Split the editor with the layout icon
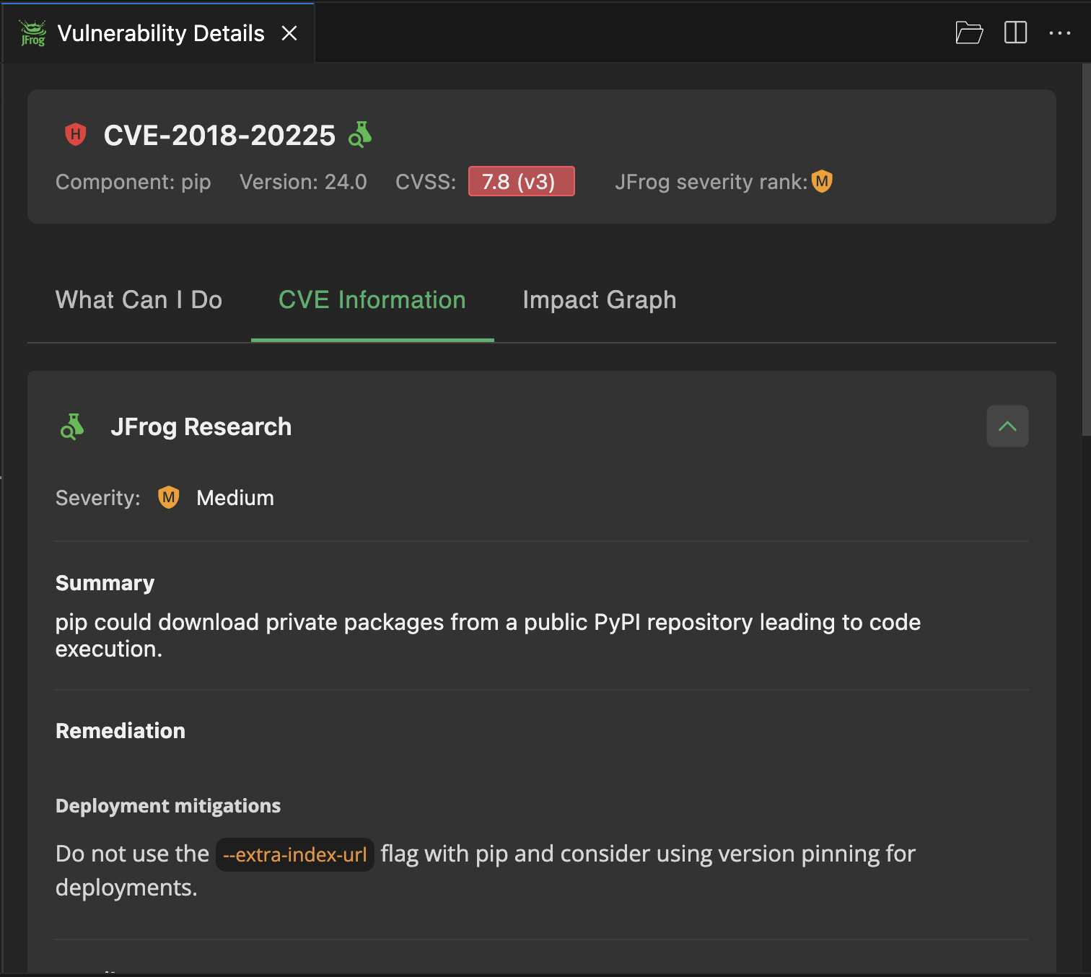 click(1015, 32)
